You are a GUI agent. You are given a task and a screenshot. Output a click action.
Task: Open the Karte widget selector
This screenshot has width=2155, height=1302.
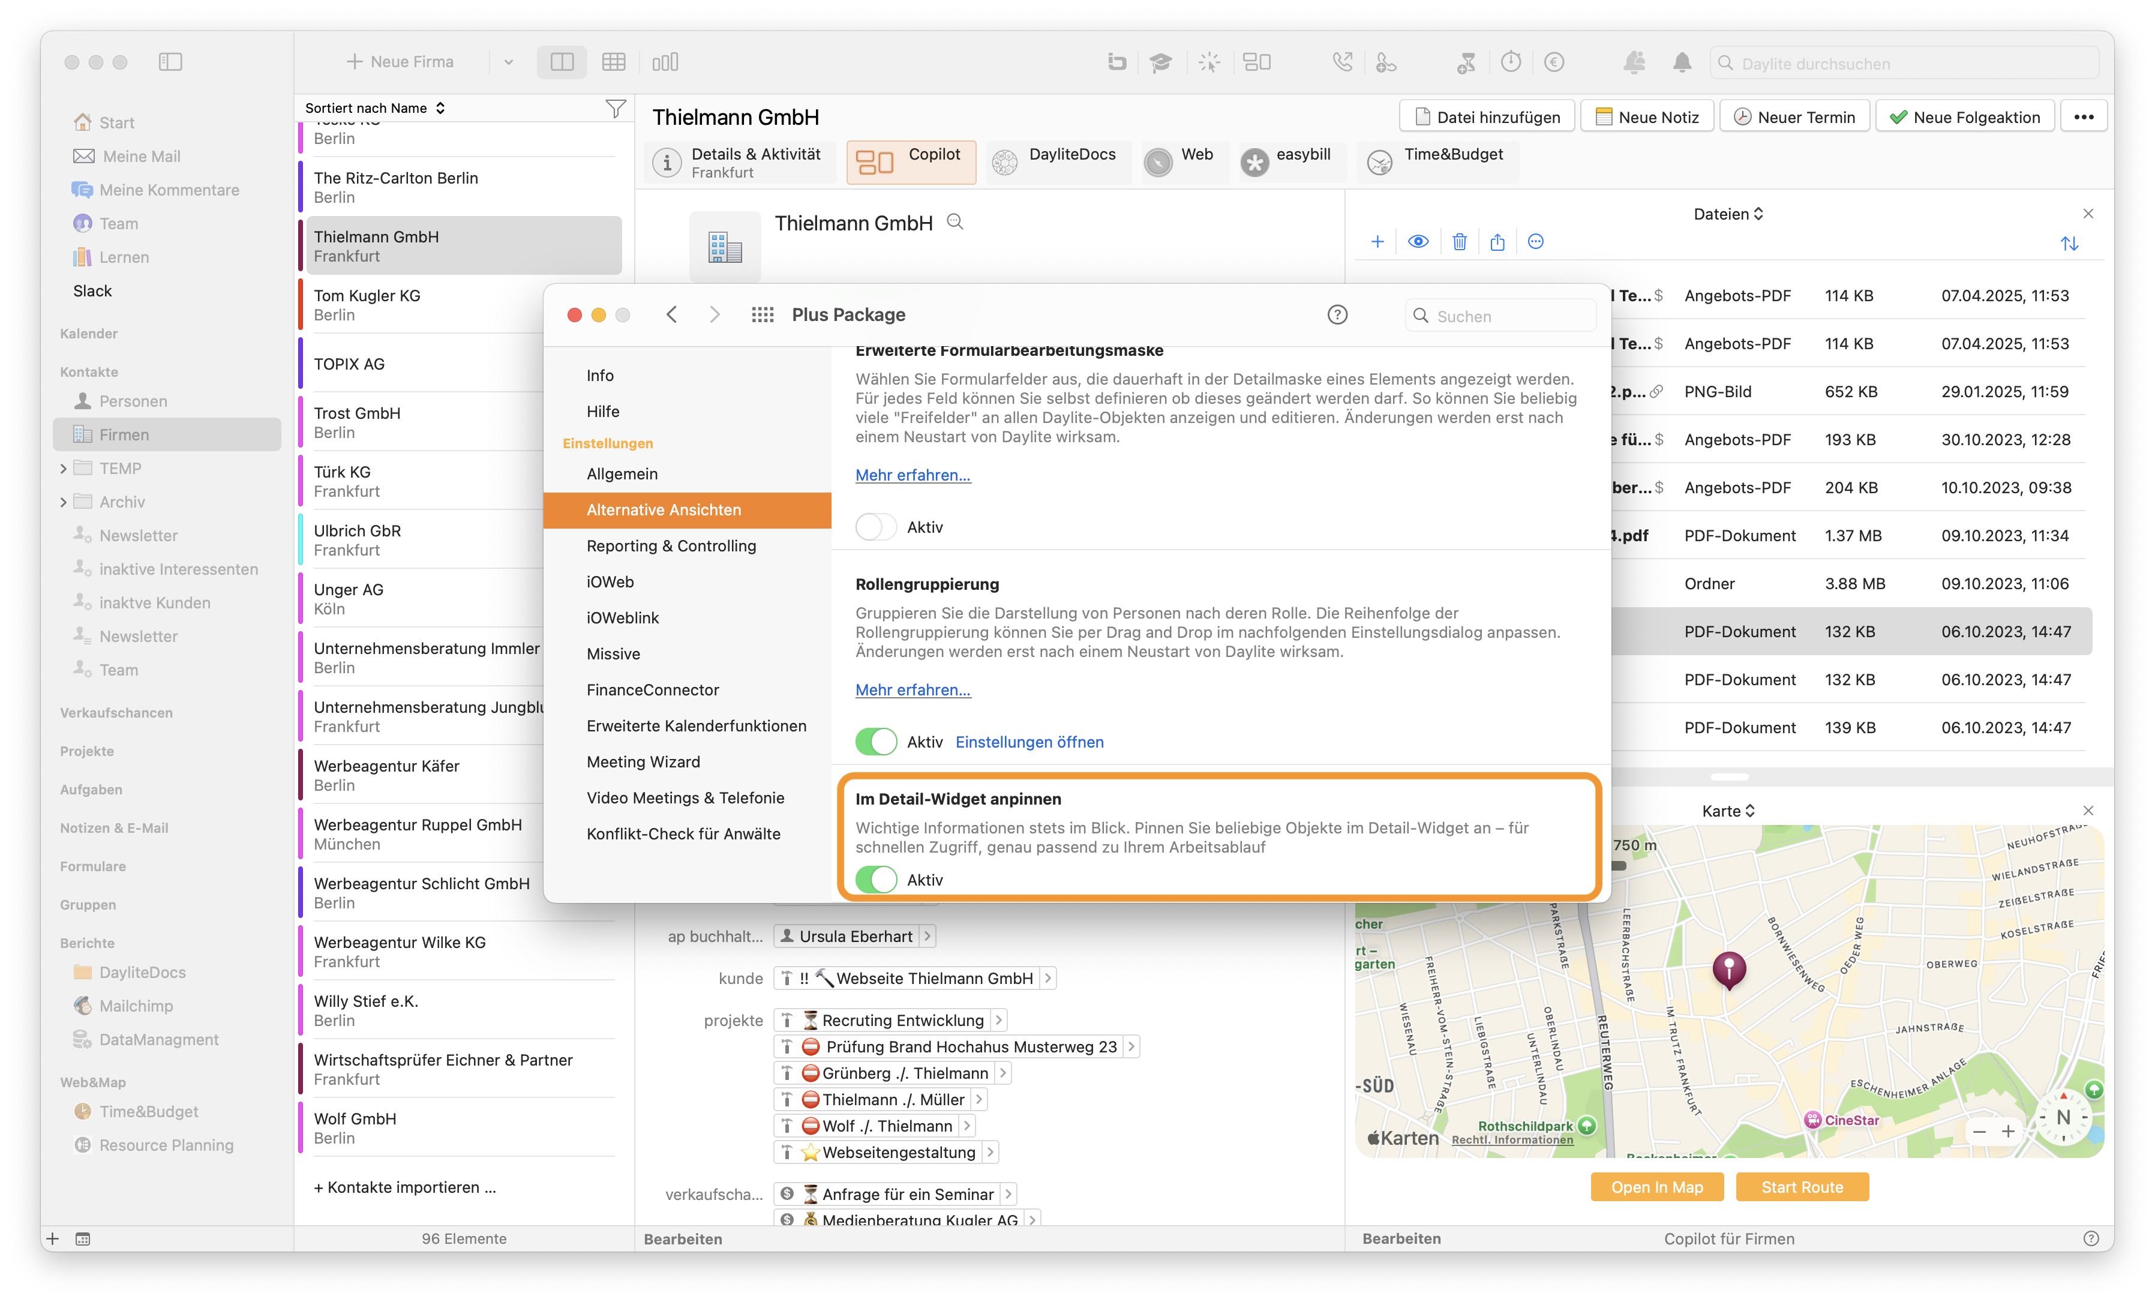pyautogui.click(x=1728, y=811)
